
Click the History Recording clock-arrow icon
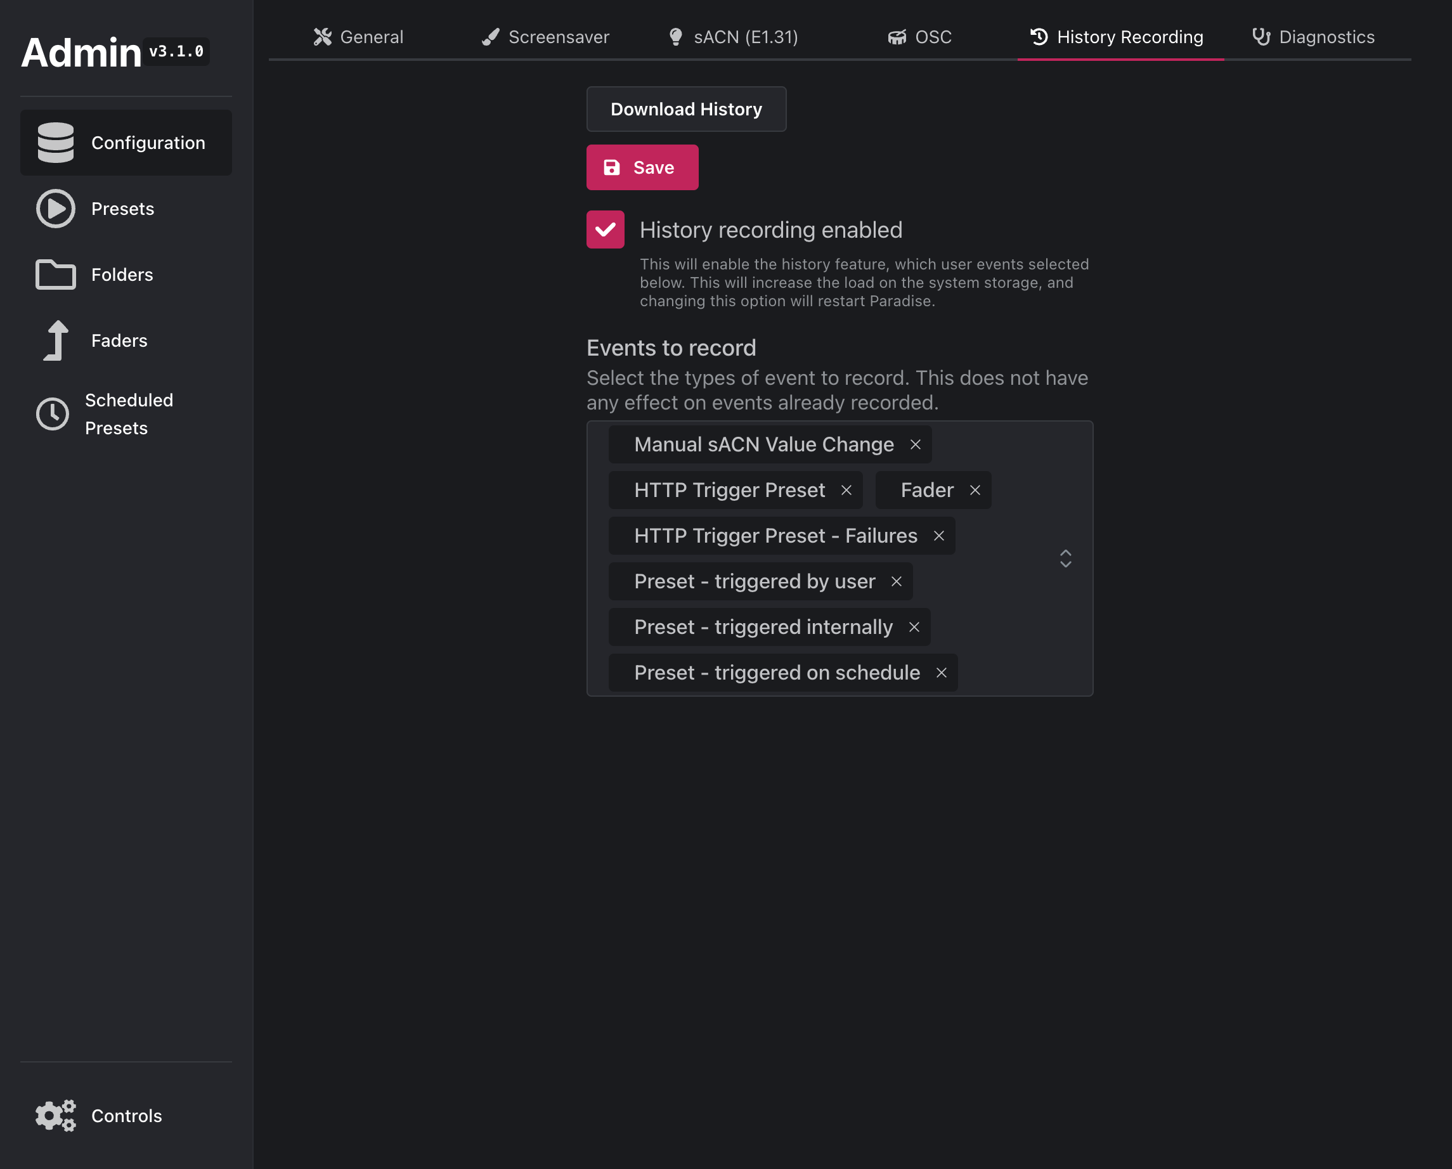click(1039, 37)
